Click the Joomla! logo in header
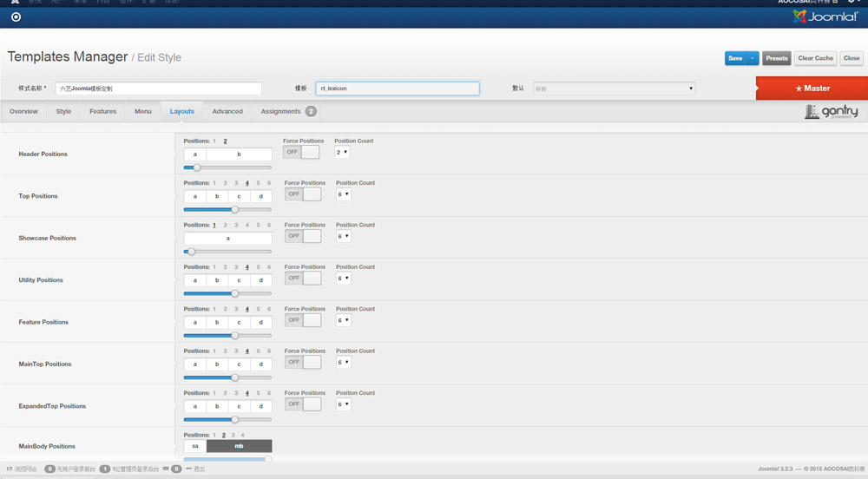Image resolution: width=868 pixels, height=479 pixels. (825, 16)
